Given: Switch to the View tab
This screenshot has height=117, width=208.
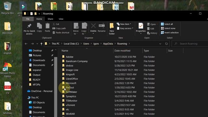Looking at the screenshot, I should [x=61, y=19].
